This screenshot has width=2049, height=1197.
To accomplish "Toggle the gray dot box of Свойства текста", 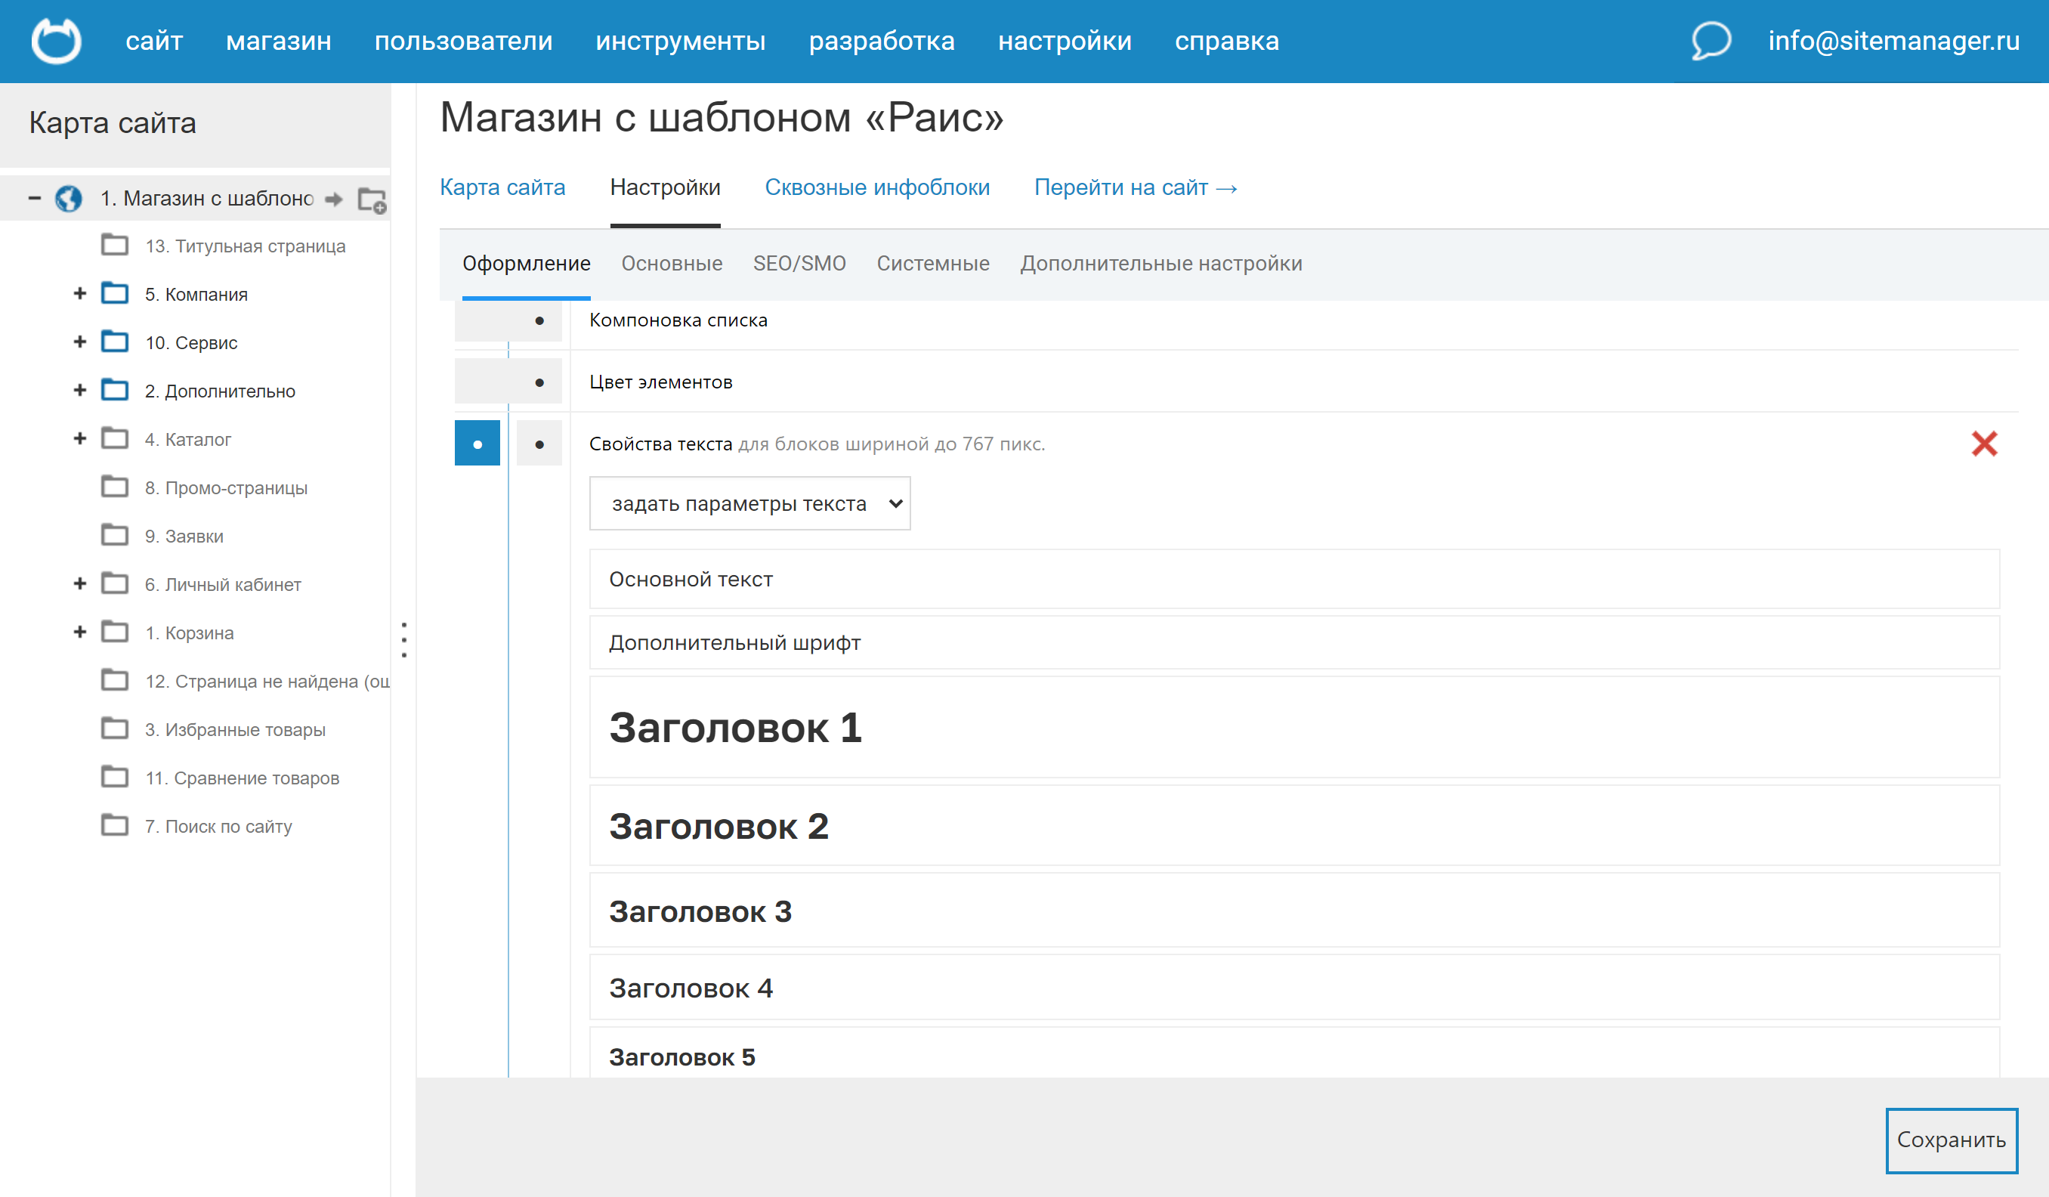I will [x=539, y=443].
